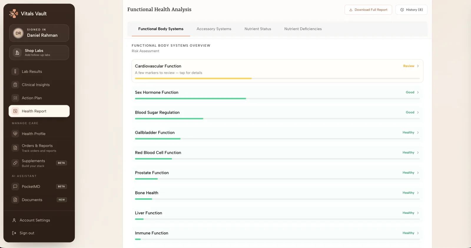
Task: Expand Immune Function via its chevron
Action: coord(418,233)
